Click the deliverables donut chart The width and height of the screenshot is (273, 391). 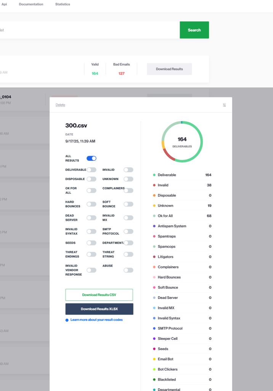click(182, 142)
